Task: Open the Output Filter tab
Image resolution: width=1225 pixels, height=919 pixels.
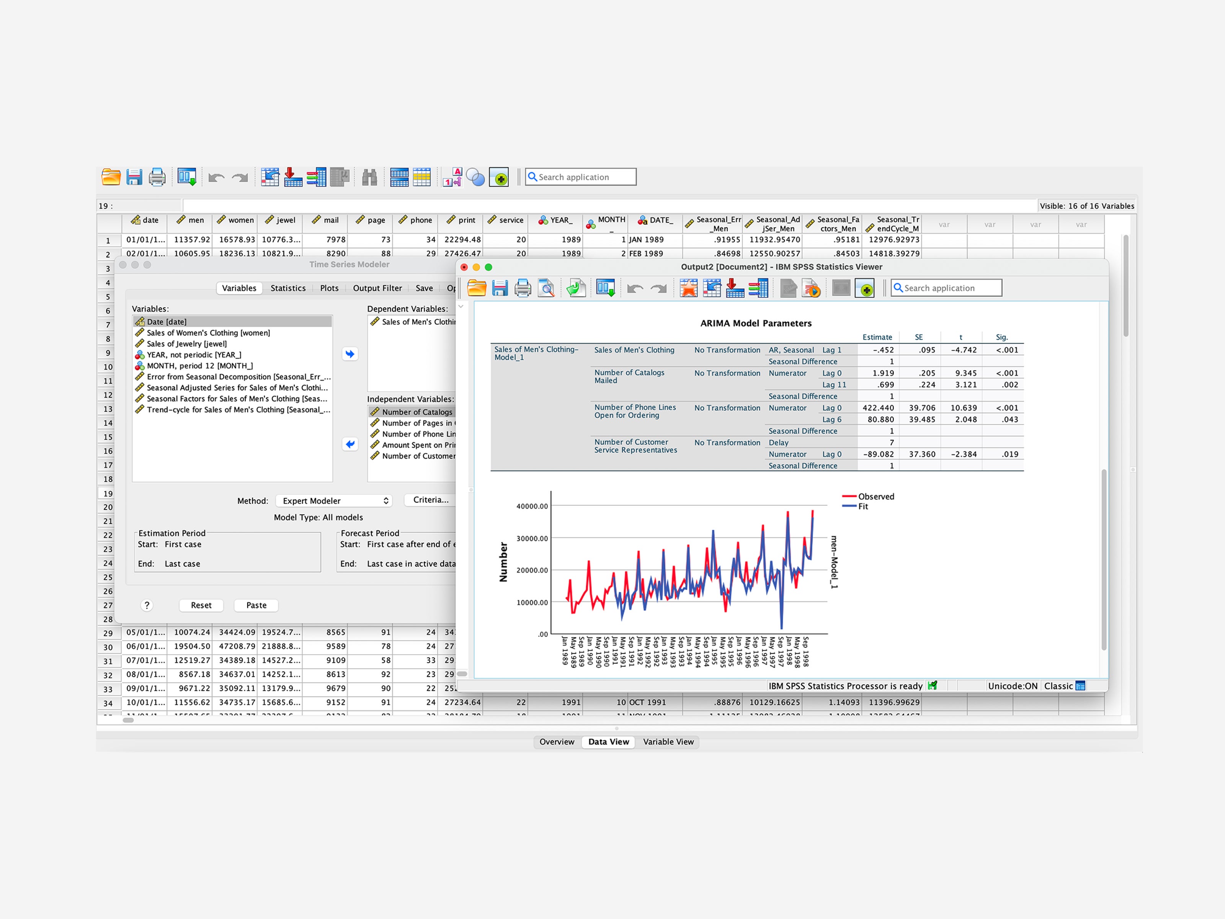Action: (378, 288)
